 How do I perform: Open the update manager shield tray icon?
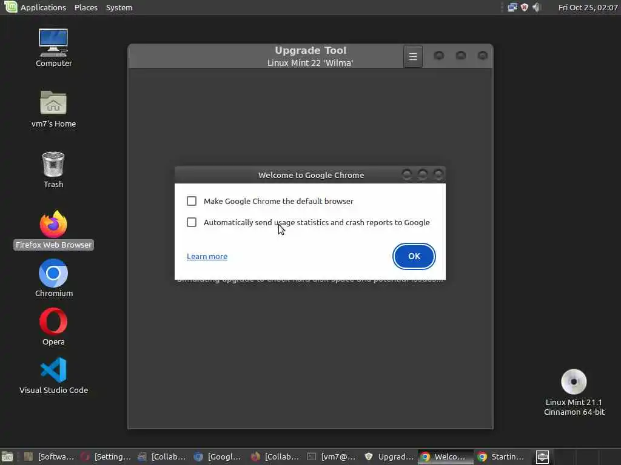click(525, 7)
